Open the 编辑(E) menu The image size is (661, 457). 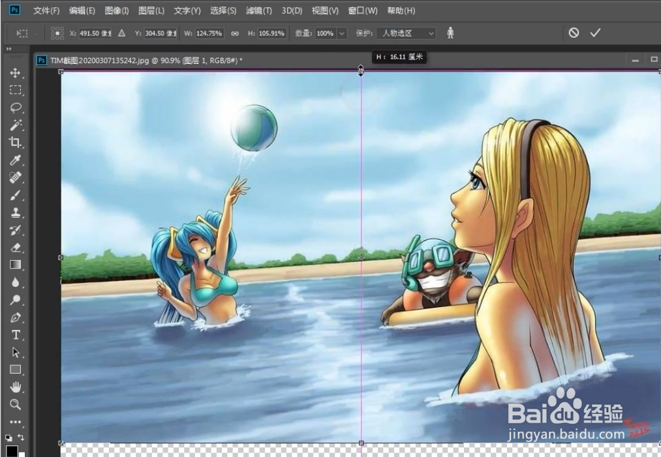82,10
